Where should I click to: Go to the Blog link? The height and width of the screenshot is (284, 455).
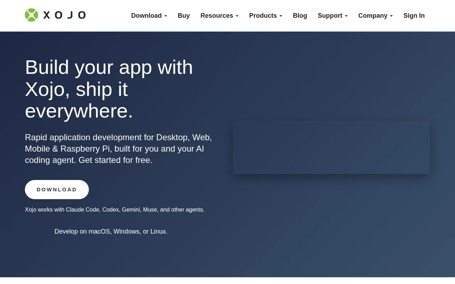pos(300,16)
